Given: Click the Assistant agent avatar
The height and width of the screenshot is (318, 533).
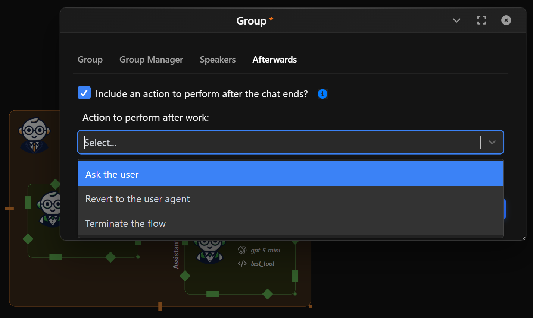Looking at the screenshot, I should 210,250.
